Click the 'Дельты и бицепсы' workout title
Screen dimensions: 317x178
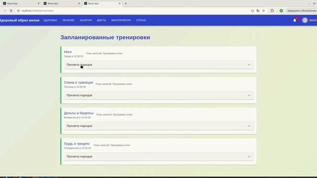pyautogui.click(x=79, y=113)
